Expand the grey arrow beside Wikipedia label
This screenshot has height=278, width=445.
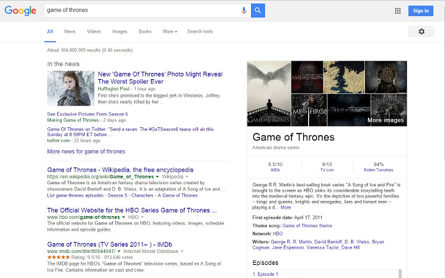[x=187, y=177]
